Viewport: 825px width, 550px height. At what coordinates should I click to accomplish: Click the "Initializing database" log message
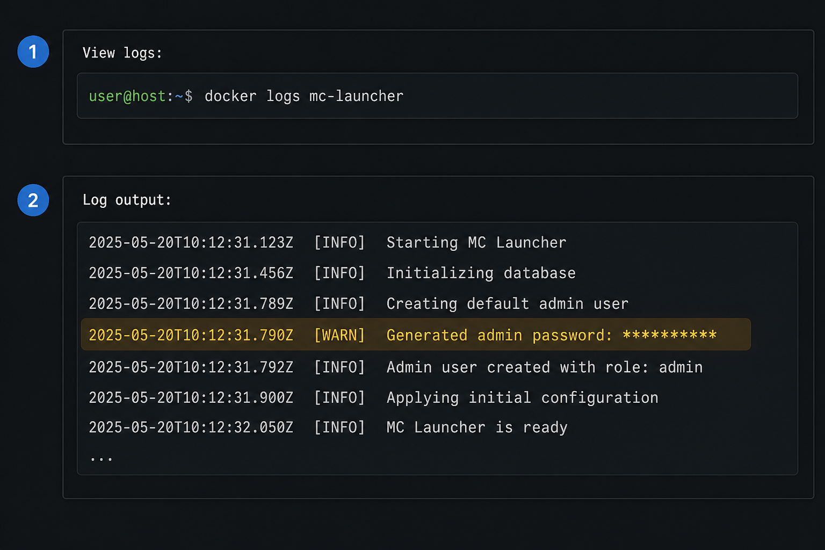[x=481, y=273]
